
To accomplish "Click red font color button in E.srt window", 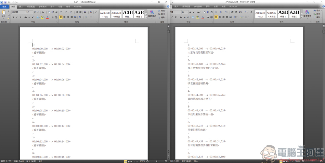I will [x=47, y=17].
